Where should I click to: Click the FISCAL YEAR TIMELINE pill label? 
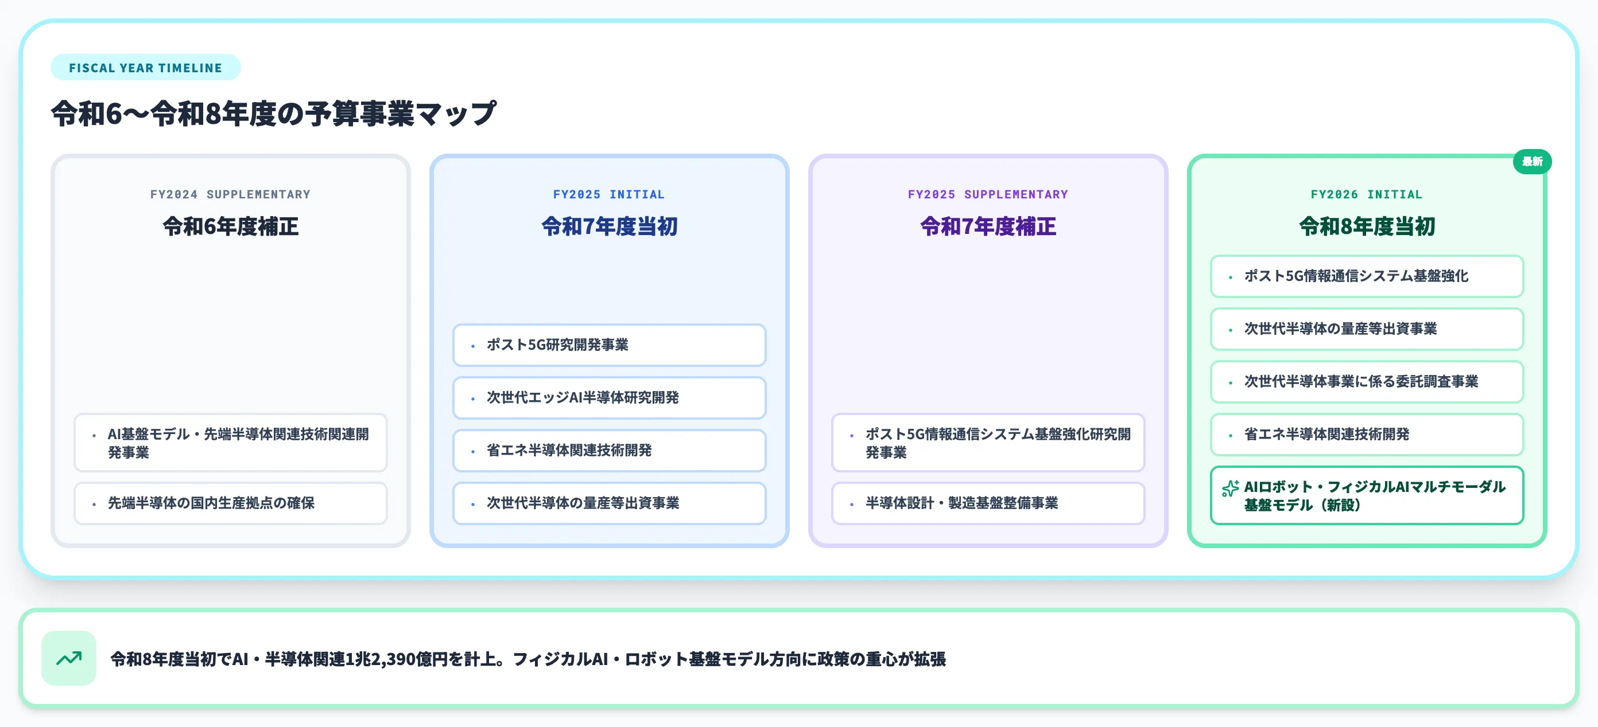pyautogui.click(x=145, y=68)
